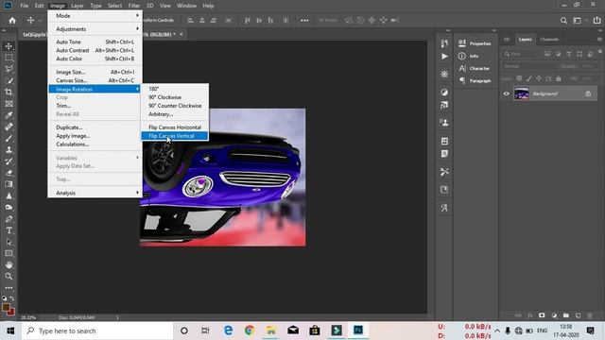Viewport: 605px width, 340px height.
Task: Click Auto Tone menu entry
Action: pos(95,42)
